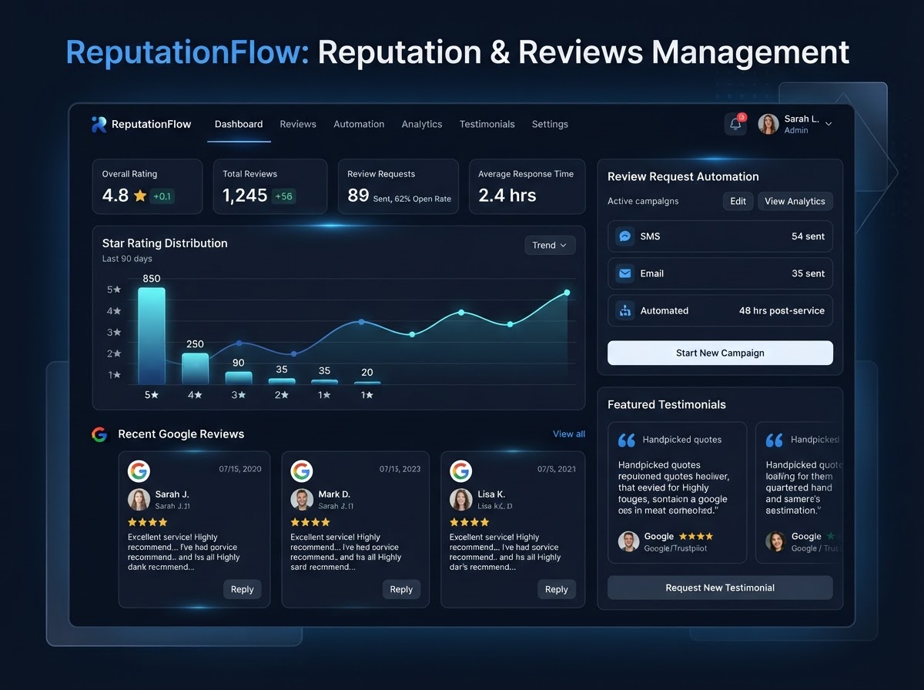Open the Automation tab
The width and height of the screenshot is (924, 690).
359,124
